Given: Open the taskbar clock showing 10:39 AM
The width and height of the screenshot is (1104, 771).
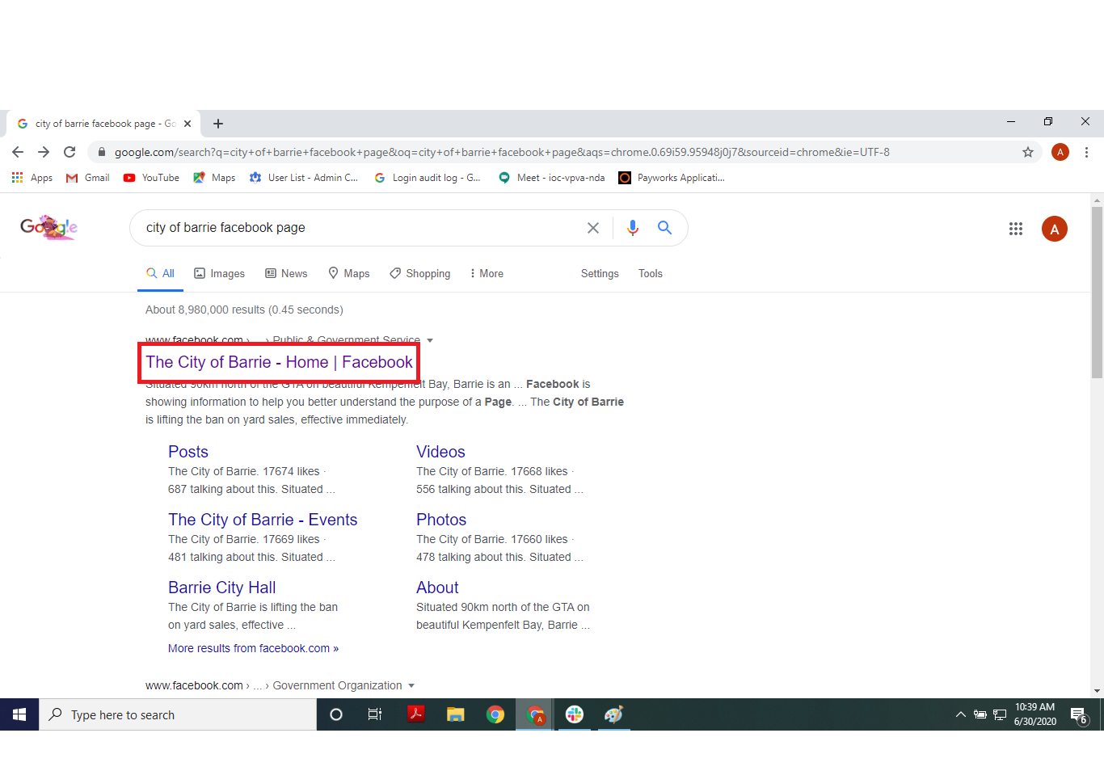Looking at the screenshot, I should coord(1035,714).
